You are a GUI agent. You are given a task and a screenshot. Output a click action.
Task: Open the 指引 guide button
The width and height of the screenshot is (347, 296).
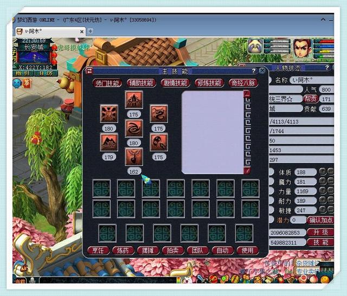point(23,73)
